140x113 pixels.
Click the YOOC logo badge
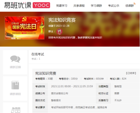coord(41,5)
